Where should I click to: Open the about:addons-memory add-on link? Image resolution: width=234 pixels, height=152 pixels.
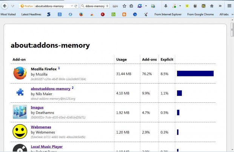coord(51,89)
